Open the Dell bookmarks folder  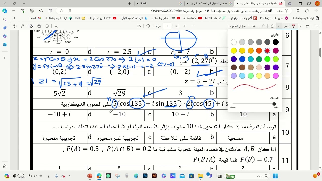coord(80,18)
